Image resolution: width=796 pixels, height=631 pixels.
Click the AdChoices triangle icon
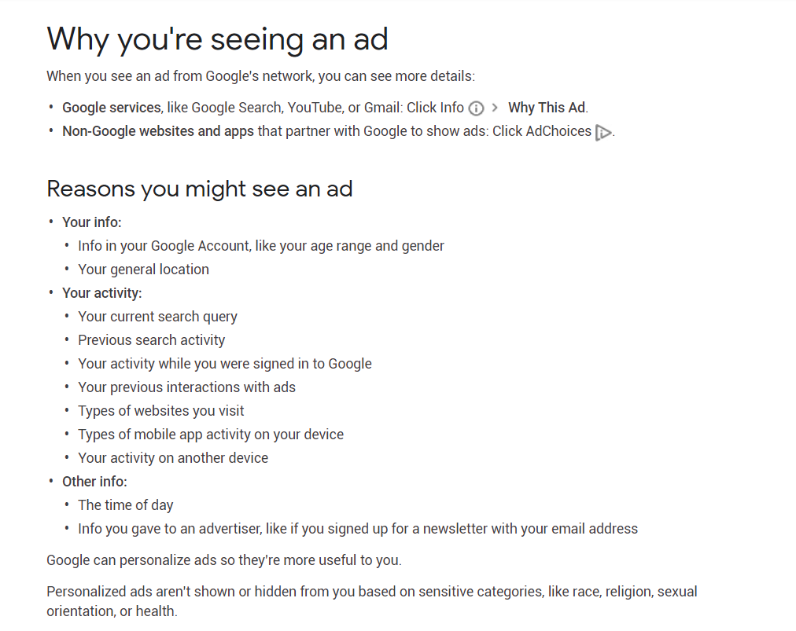click(x=603, y=133)
